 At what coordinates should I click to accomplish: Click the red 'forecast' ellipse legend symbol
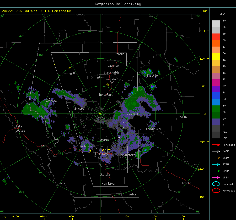216,190
